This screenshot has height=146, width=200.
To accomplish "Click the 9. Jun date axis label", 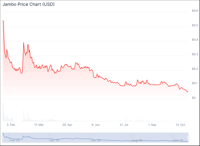I will click(96, 125).
